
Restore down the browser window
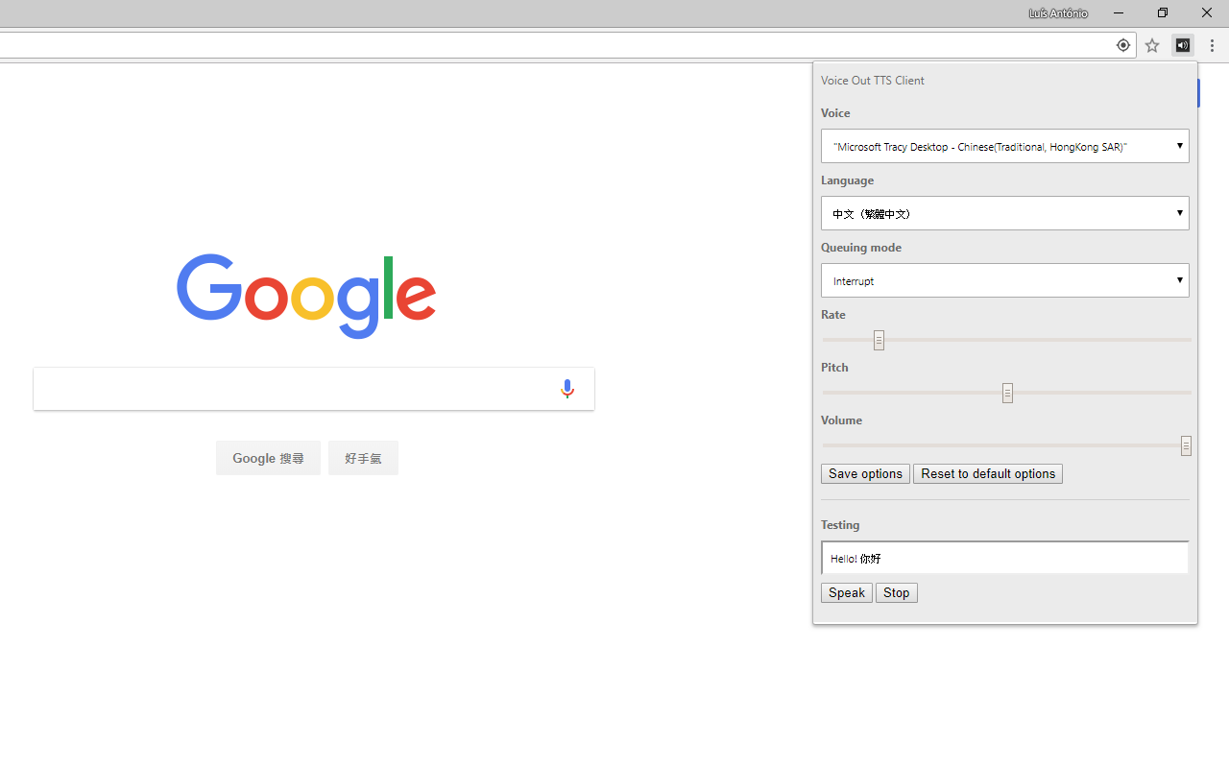(1163, 13)
